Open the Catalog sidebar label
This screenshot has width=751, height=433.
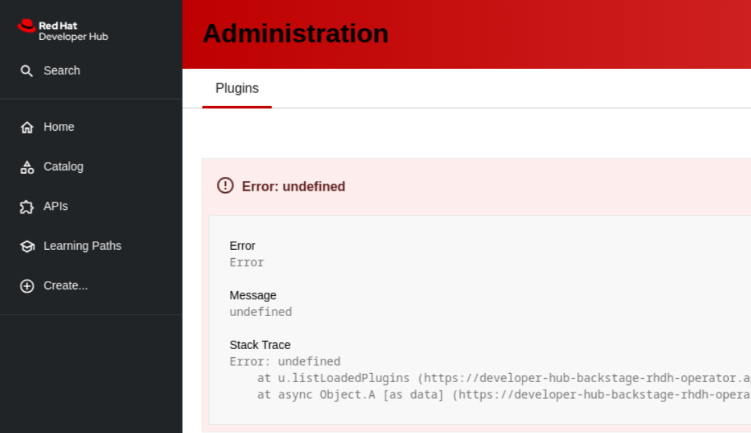[x=63, y=167]
